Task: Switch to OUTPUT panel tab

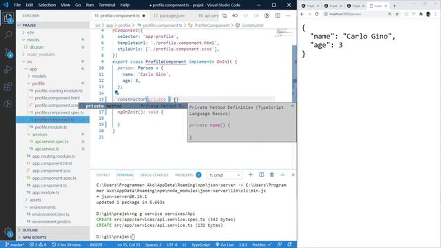Action: [103, 175]
